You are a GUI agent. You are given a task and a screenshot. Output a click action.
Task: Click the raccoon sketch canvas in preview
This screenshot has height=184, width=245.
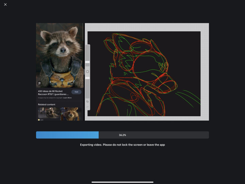pyautogui.click(x=144, y=74)
